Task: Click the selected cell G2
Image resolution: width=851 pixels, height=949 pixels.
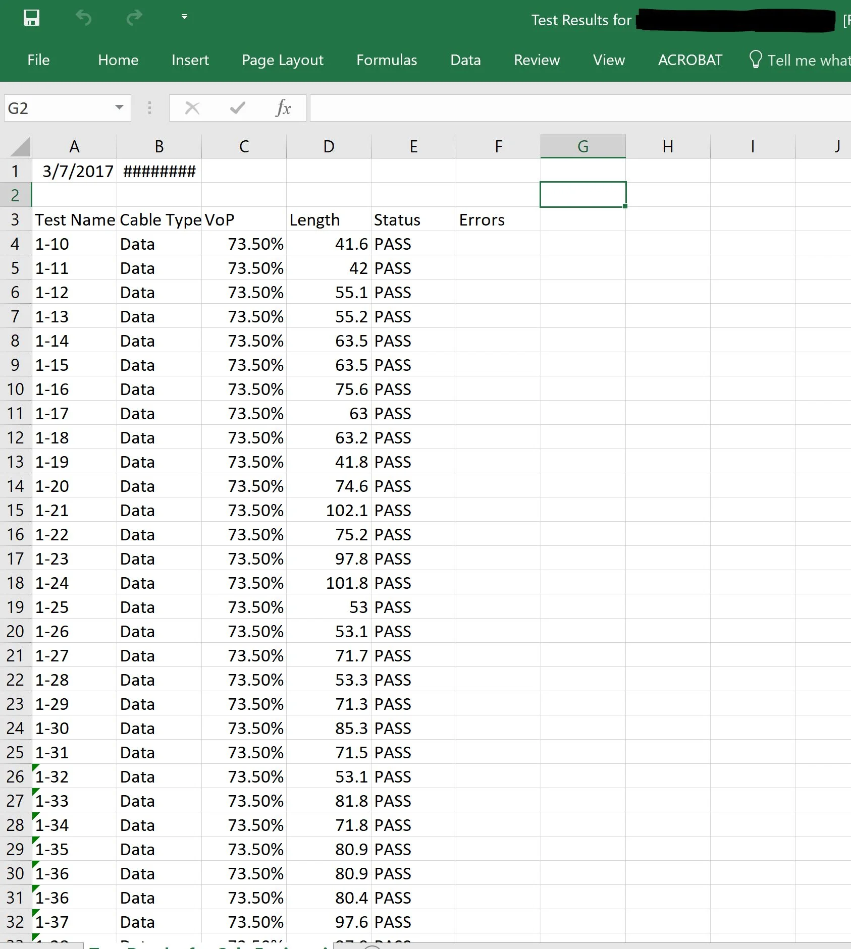Action: [x=583, y=195]
